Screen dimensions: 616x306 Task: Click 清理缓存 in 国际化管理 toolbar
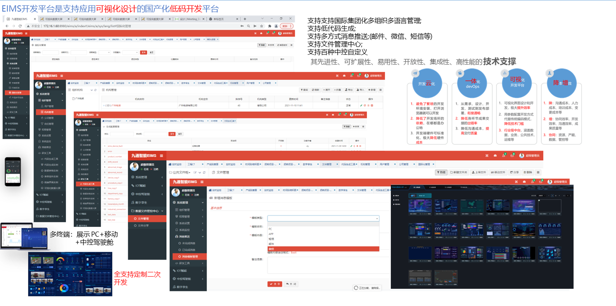coord(282,45)
